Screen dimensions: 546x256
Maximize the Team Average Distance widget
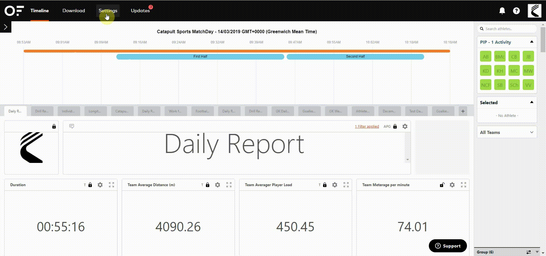point(229,185)
